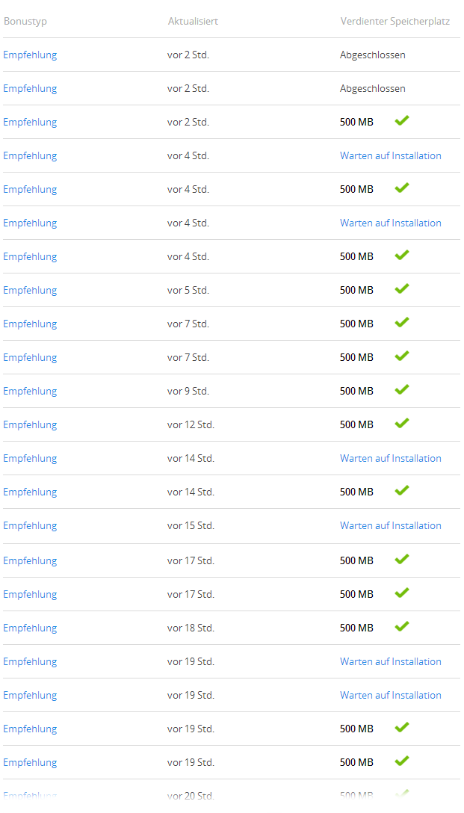This screenshot has height=813, width=464.
Task: Open the Empfehlung link updated vor 9 Std.
Action: 30,391
